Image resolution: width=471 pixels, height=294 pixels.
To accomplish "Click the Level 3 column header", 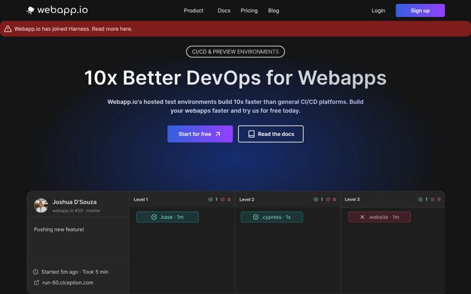I will point(352,199).
